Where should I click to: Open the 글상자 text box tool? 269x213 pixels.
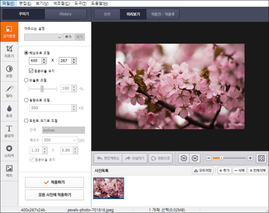(9, 131)
